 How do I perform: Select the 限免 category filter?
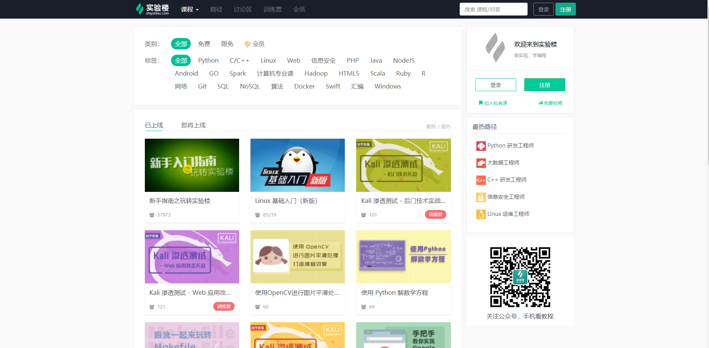[x=227, y=44]
